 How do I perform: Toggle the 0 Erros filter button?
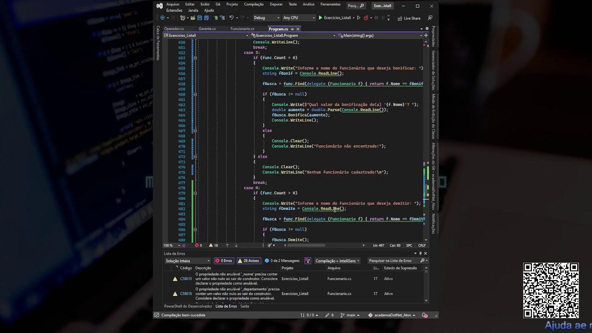tap(224, 261)
